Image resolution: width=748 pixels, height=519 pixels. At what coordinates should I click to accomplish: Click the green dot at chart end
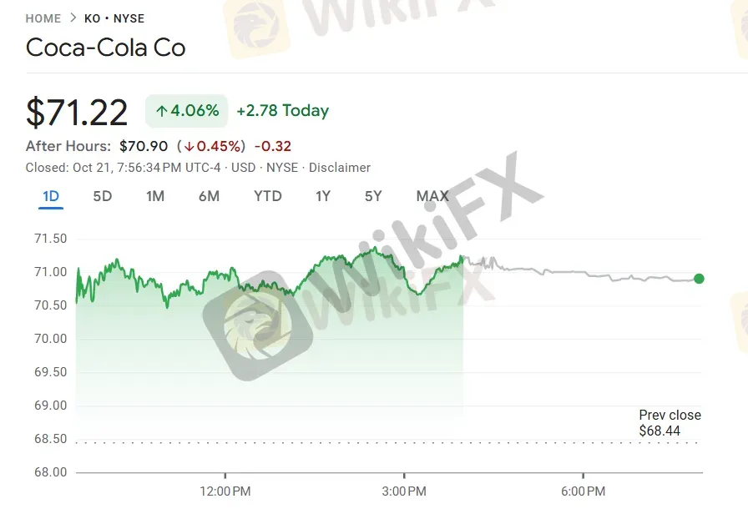(699, 279)
